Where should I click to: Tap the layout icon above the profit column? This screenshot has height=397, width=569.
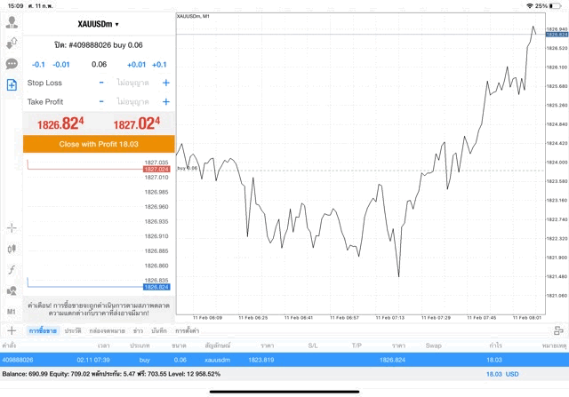click(557, 330)
